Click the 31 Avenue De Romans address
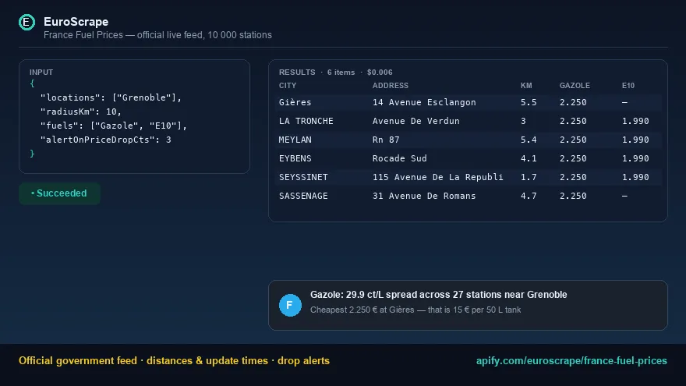The image size is (686, 386). click(x=424, y=196)
